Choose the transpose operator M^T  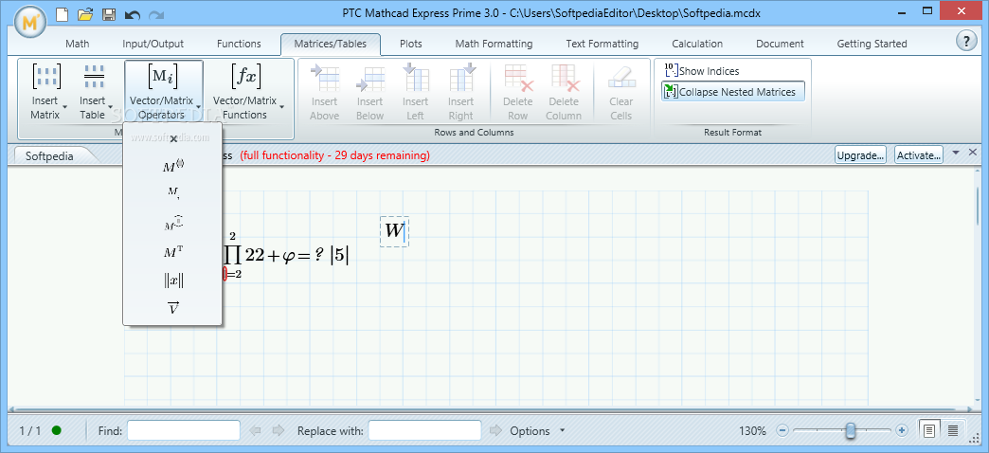pos(173,252)
